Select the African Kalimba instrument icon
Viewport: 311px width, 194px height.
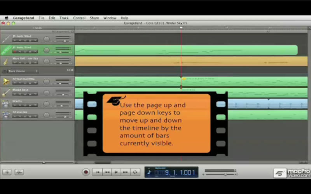(6, 81)
